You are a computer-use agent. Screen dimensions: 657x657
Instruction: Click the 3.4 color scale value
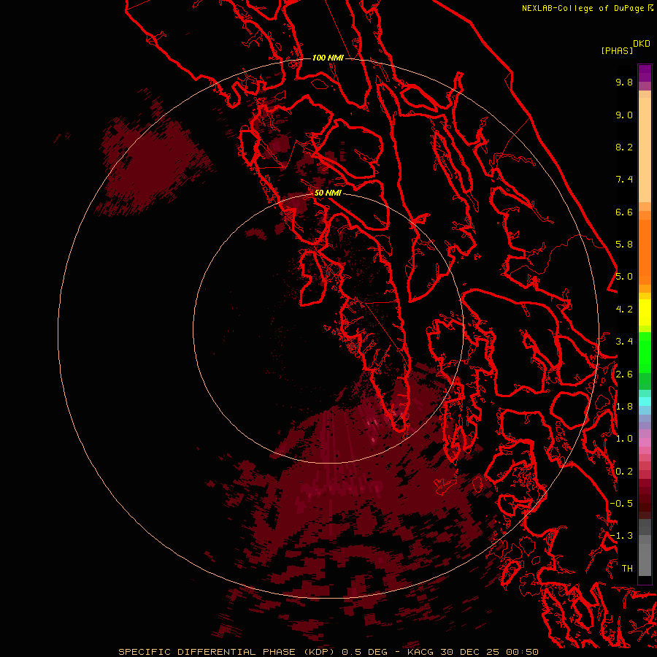pos(624,342)
